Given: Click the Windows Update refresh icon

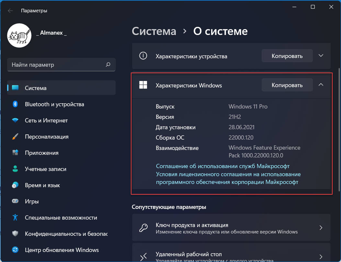Looking at the screenshot, I should 15,250.
